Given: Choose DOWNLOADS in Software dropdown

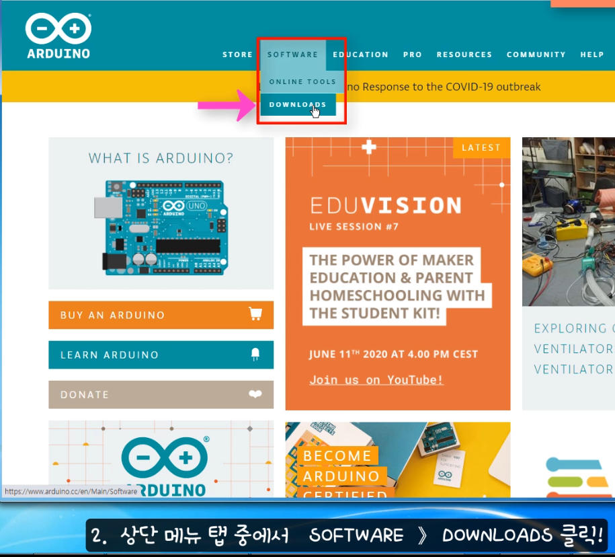Looking at the screenshot, I should pyautogui.click(x=298, y=104).
